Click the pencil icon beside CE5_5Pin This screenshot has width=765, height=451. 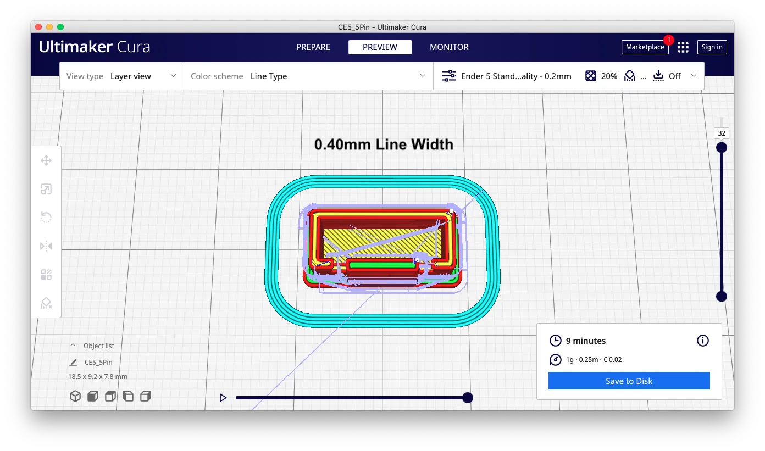tap(74, 363)
